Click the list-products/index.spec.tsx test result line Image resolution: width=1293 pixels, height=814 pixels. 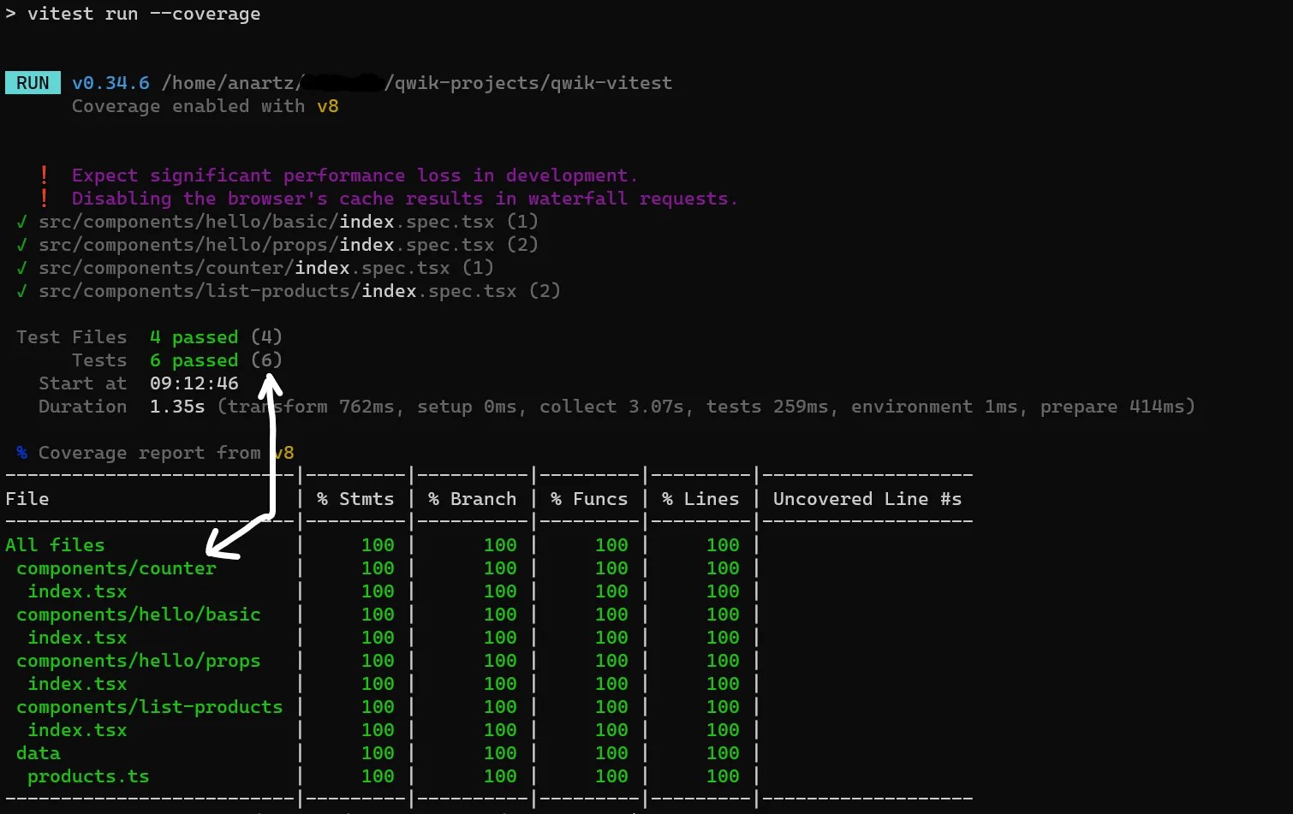(289, 291)
